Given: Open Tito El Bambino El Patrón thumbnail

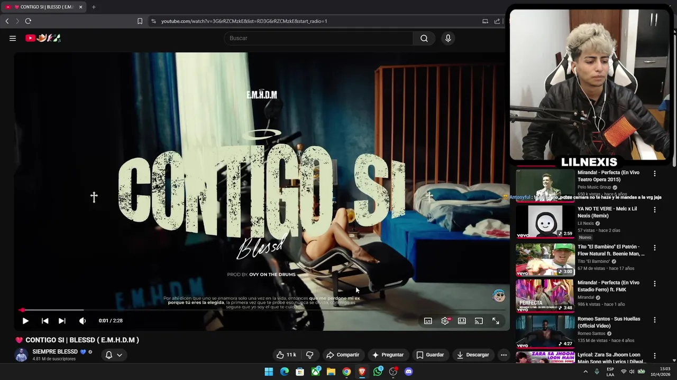Looking at the screenshot, I should click(x=545, y=260).
